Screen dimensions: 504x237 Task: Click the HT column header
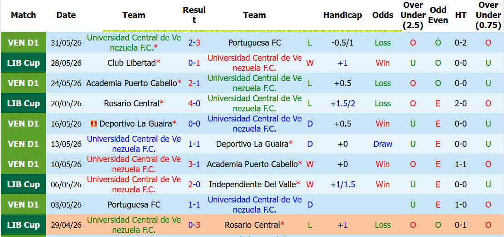[461, 15]
